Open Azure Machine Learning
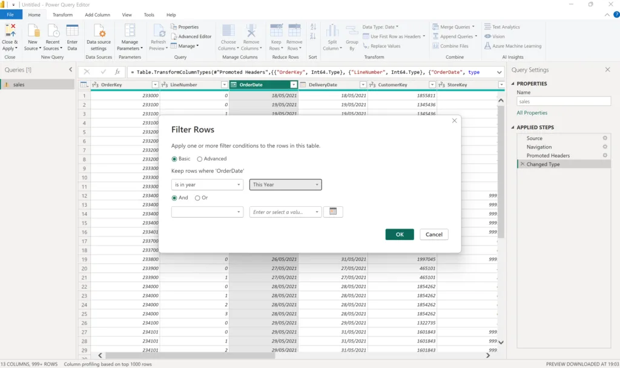This screenshot has height=368, width=620. [513, 46]
